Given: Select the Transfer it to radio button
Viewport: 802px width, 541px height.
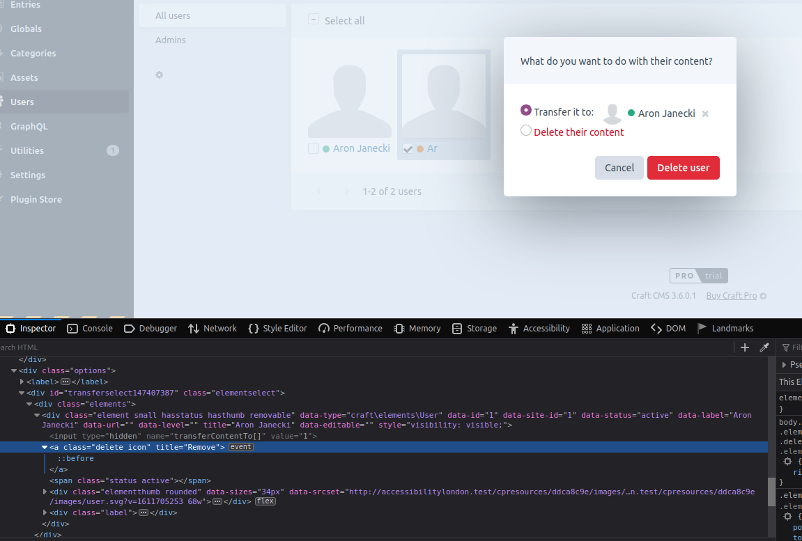Looking at the screenshot, I should tap(525, 111).
